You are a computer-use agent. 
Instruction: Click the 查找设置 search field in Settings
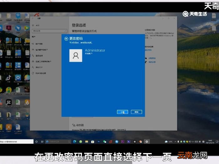[x=49, y=31]
